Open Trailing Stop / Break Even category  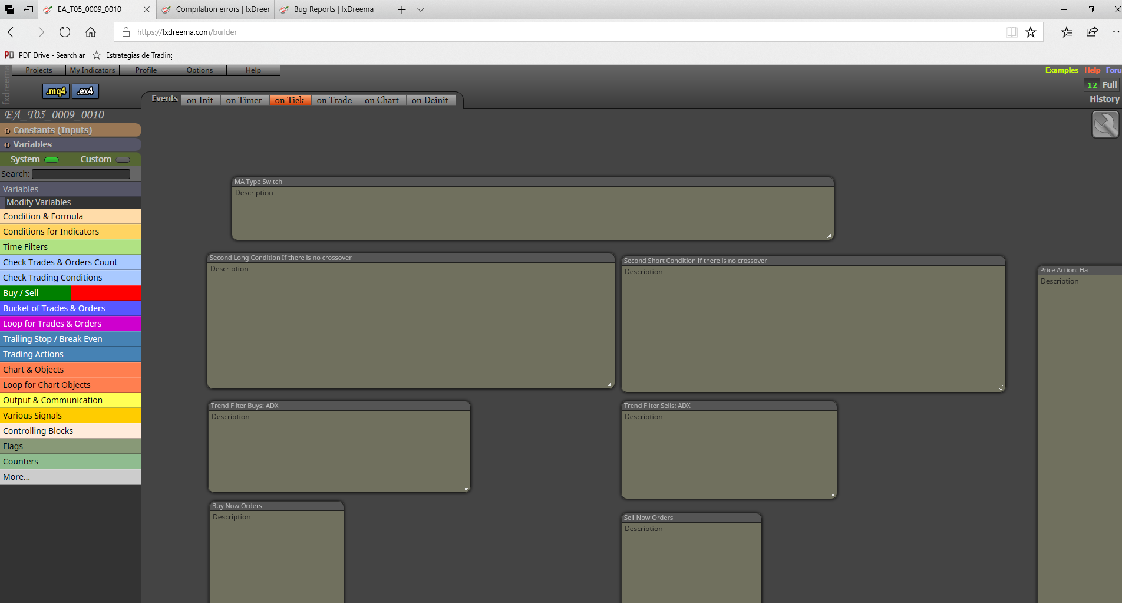click(x=71, y=339)
